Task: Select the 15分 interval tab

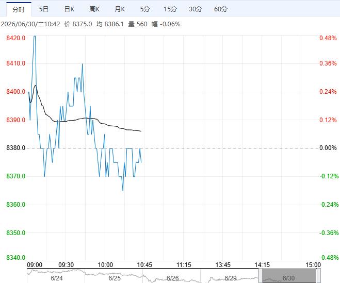Action: (x=170, y=9)
